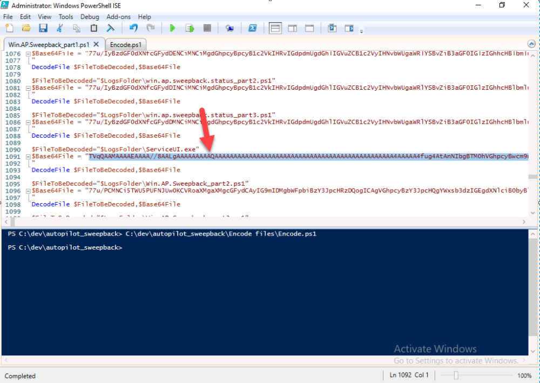Run selection with the Run Selection icon
The height and width of the screenshot is (383, 540).
tap(190, 28)
